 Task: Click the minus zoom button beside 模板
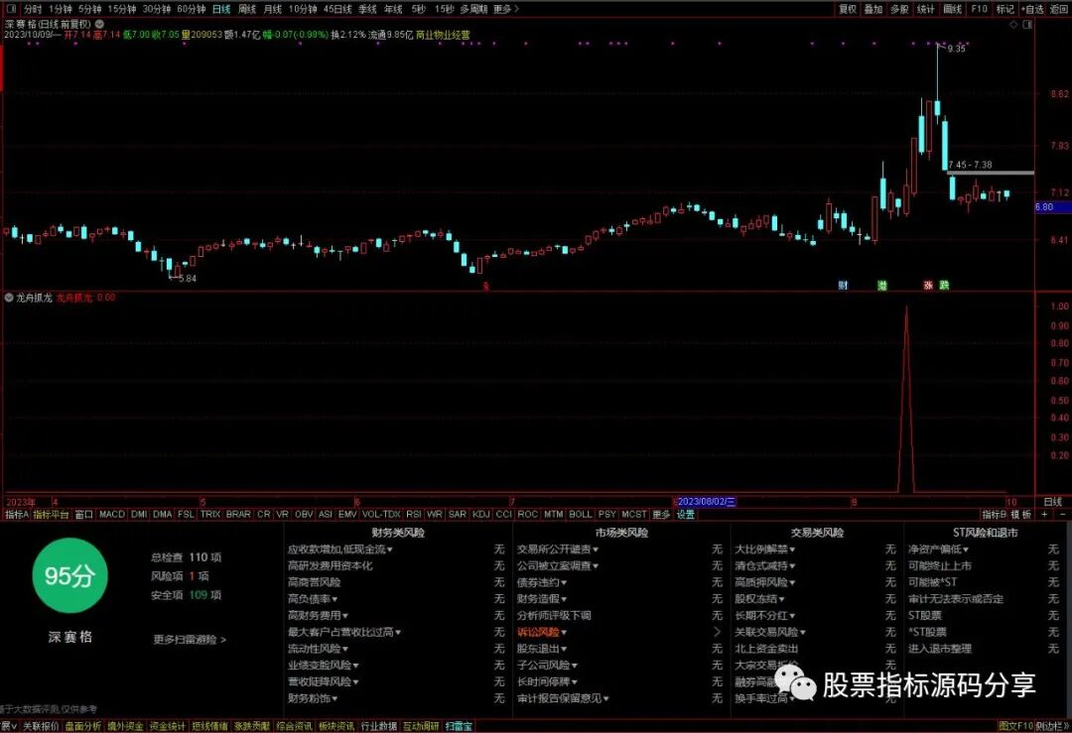1063,515
